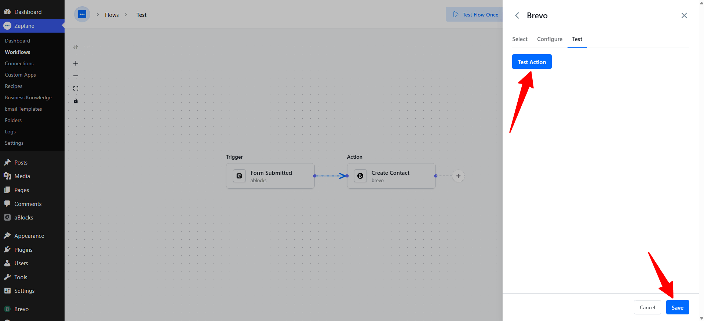Image resolution: width=704 pixels, height=321 pixels.
Task: Go to Folders in Zaplane
Action: tap(13, 120)
